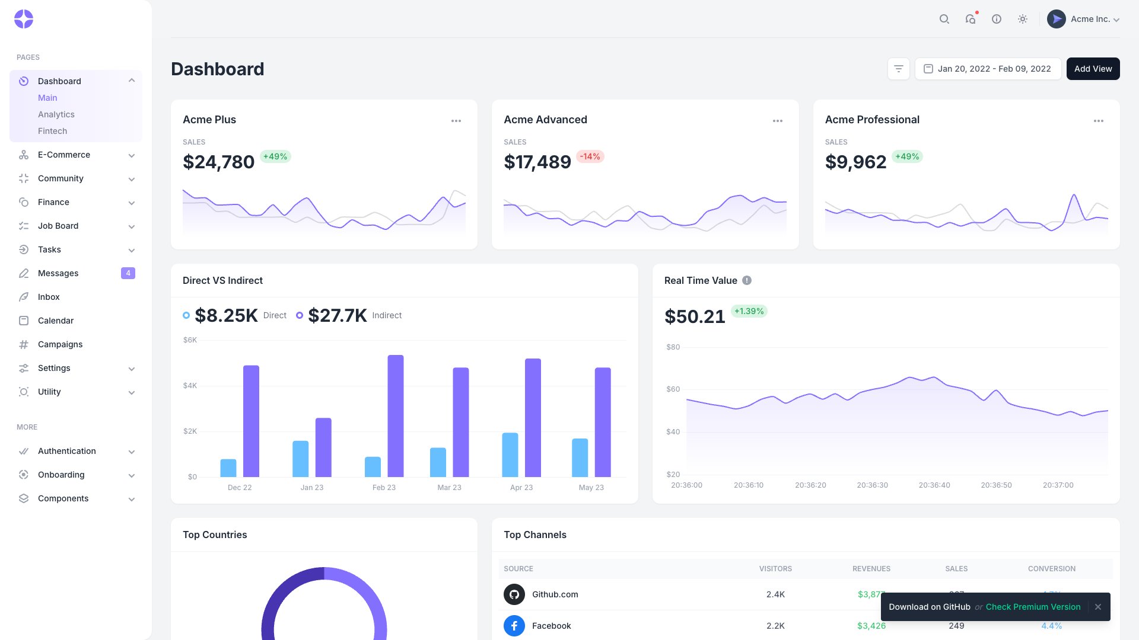Expand the Settings menu in sidebar
Screen dimensions: 1139x640
131,369
